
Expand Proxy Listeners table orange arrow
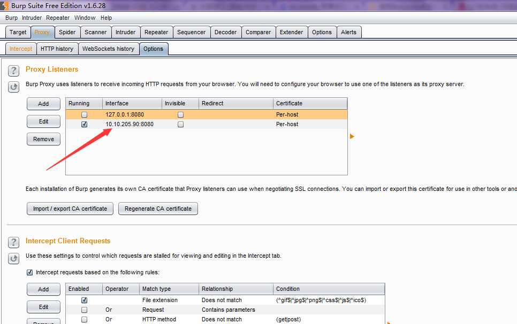coord(352,136)
